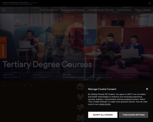This screenshot has width=153, height=122.
Task: Select the Graduate Exhibition On Show 25 slide
Action: (136, 76)
